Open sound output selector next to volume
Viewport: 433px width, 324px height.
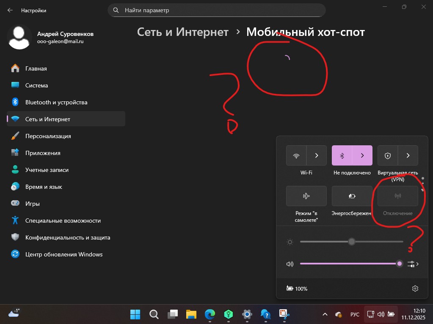[x=413, y=264]
